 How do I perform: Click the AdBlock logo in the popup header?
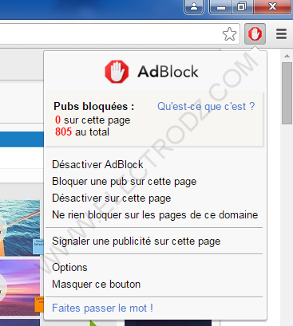pos(117,72)
